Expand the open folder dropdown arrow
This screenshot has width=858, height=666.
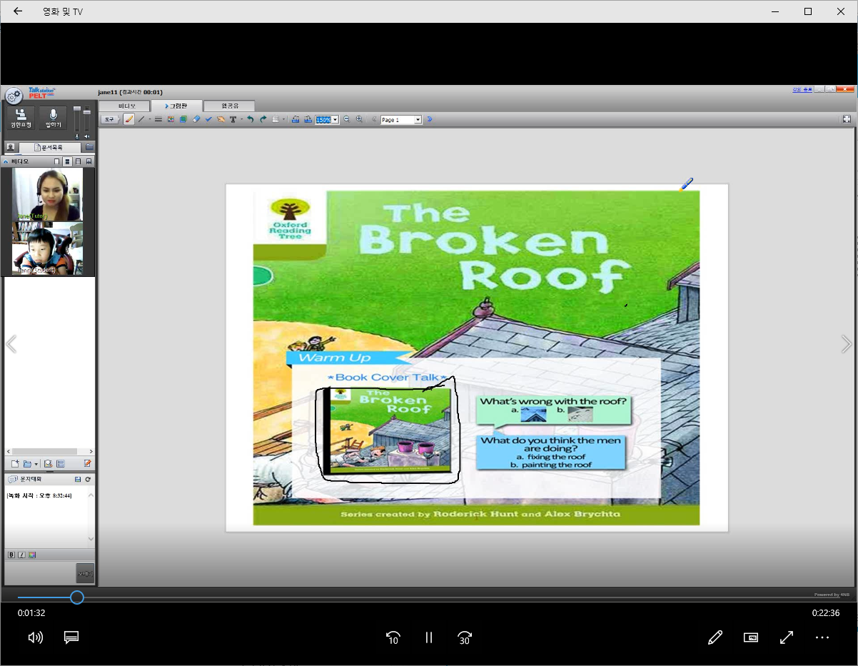pyautogui.click(x=36, y=464)
